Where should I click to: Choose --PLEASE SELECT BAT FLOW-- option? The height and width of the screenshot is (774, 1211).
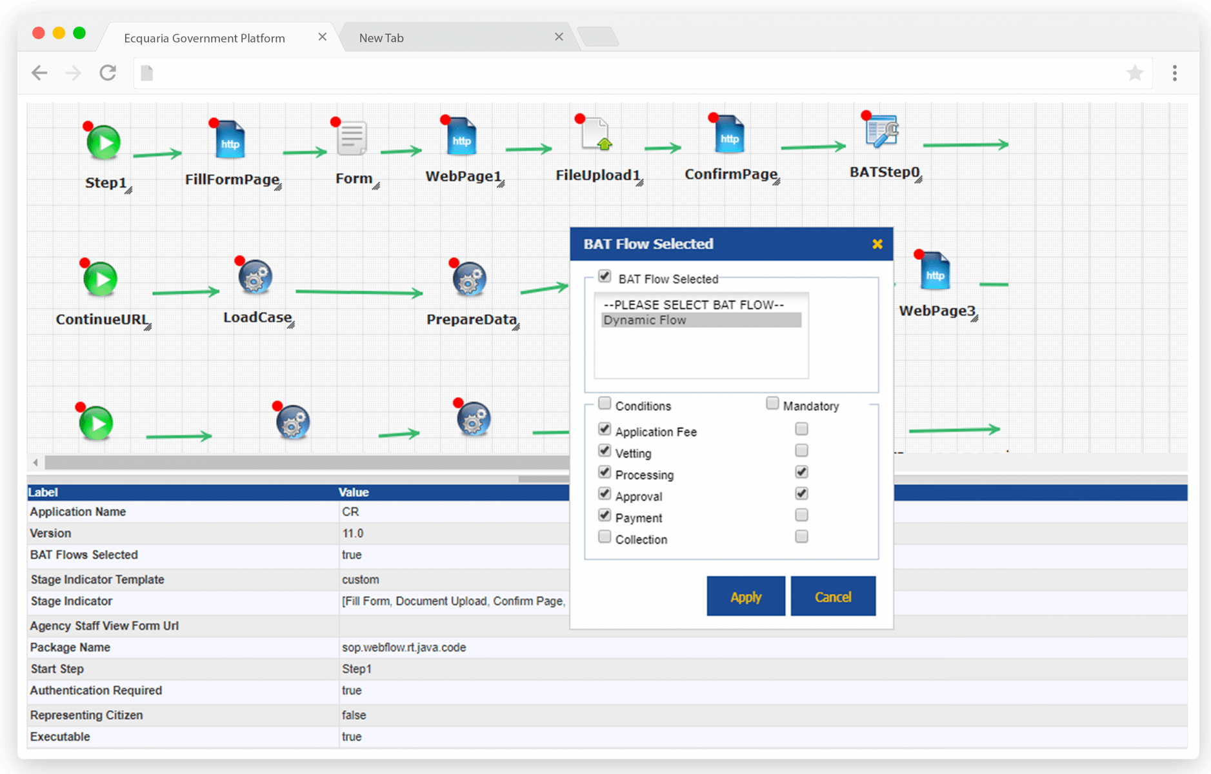pos(692,304)
